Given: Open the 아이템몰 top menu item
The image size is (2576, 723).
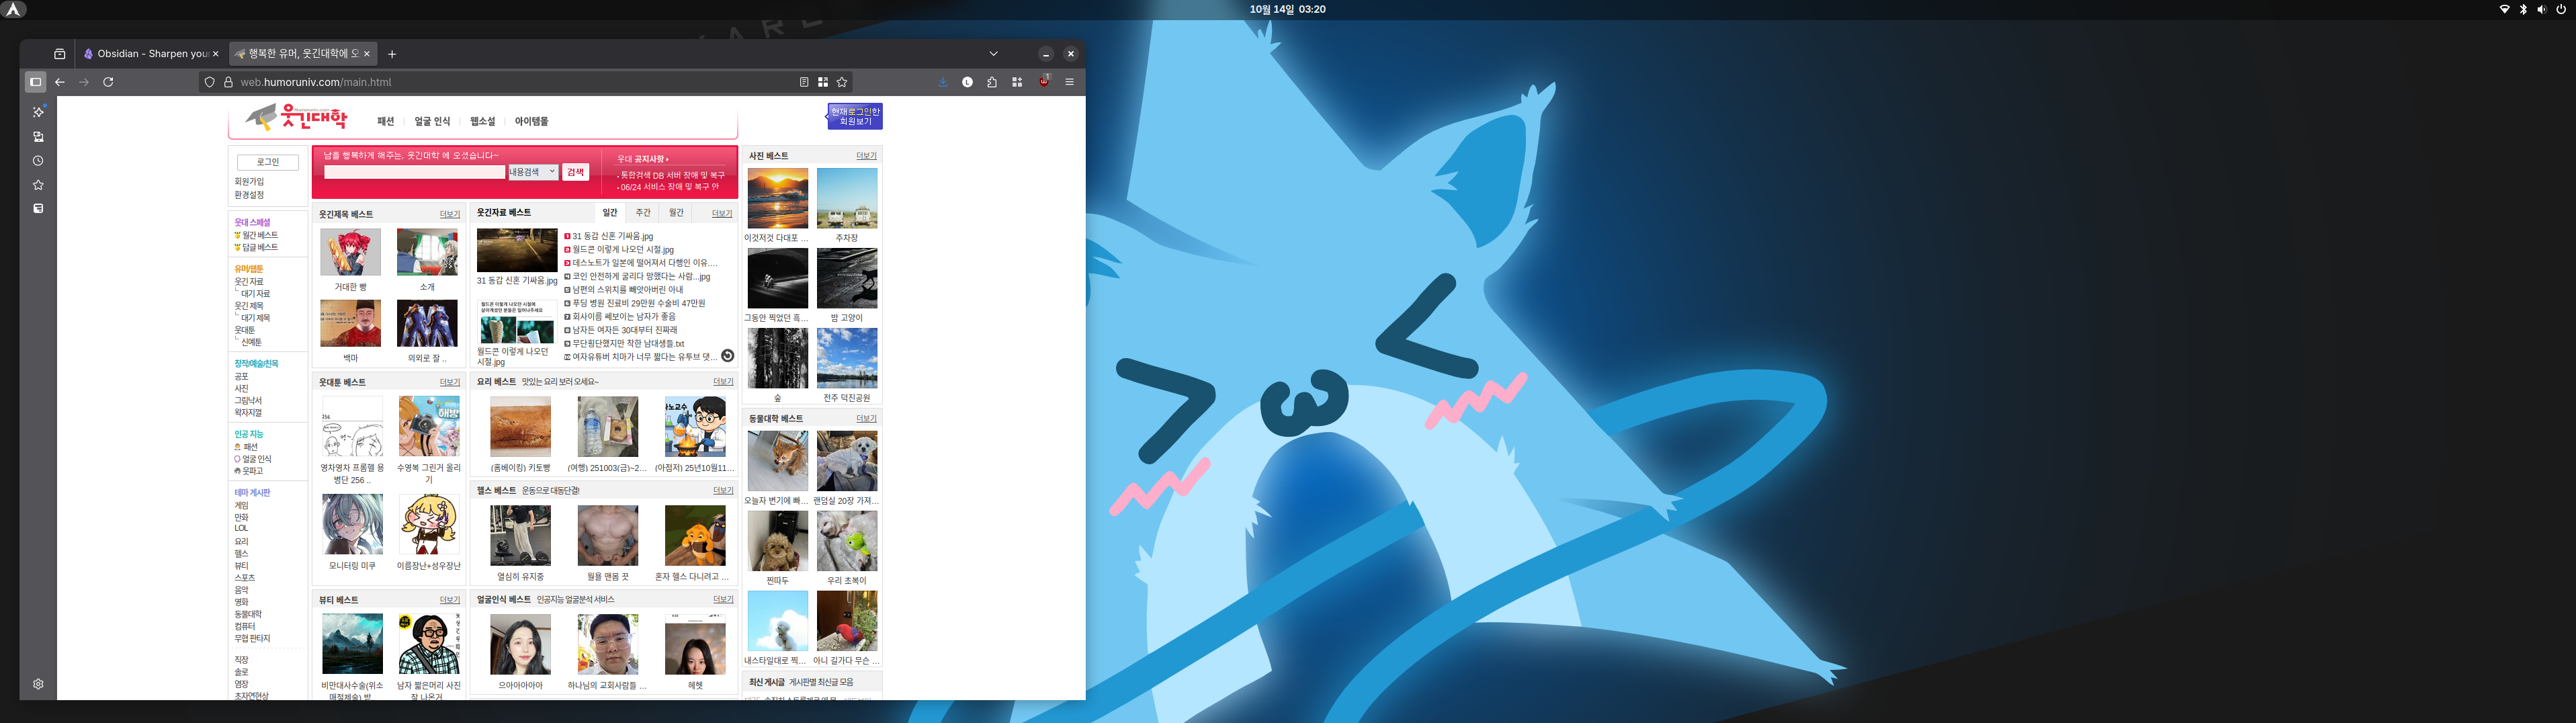Looking at the screenshot, I should [x=531, y=121].
